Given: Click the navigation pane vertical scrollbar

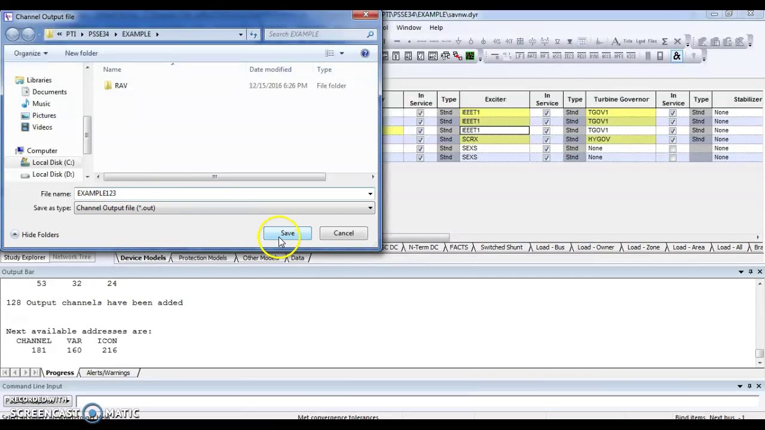Looking at the screenshot, I should pos(87,134).
